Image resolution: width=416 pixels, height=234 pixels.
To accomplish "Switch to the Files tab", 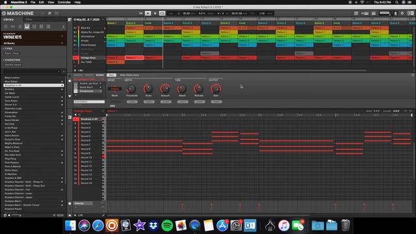I will click(x=29, y=19).
